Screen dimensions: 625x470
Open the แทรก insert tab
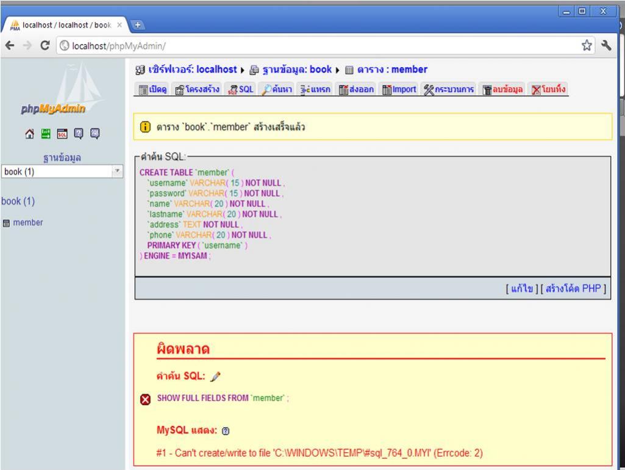[315, 89]
